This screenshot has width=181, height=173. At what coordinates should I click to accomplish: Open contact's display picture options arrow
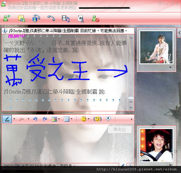[x=170, y=67]
